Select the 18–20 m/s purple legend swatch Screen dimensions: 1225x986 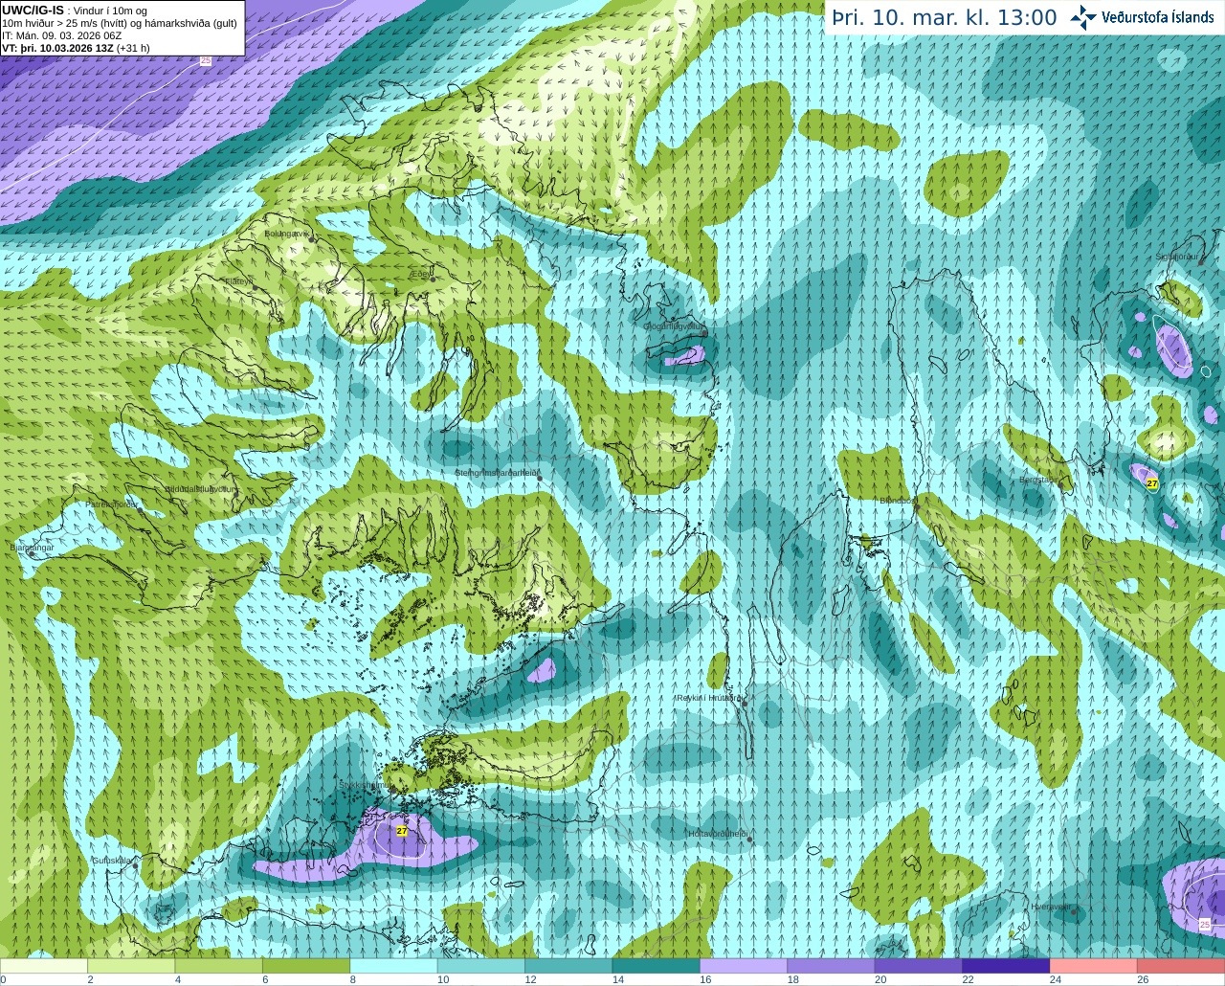831,966
